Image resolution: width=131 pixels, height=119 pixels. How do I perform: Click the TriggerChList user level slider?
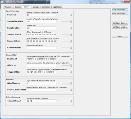pos(67,72)
